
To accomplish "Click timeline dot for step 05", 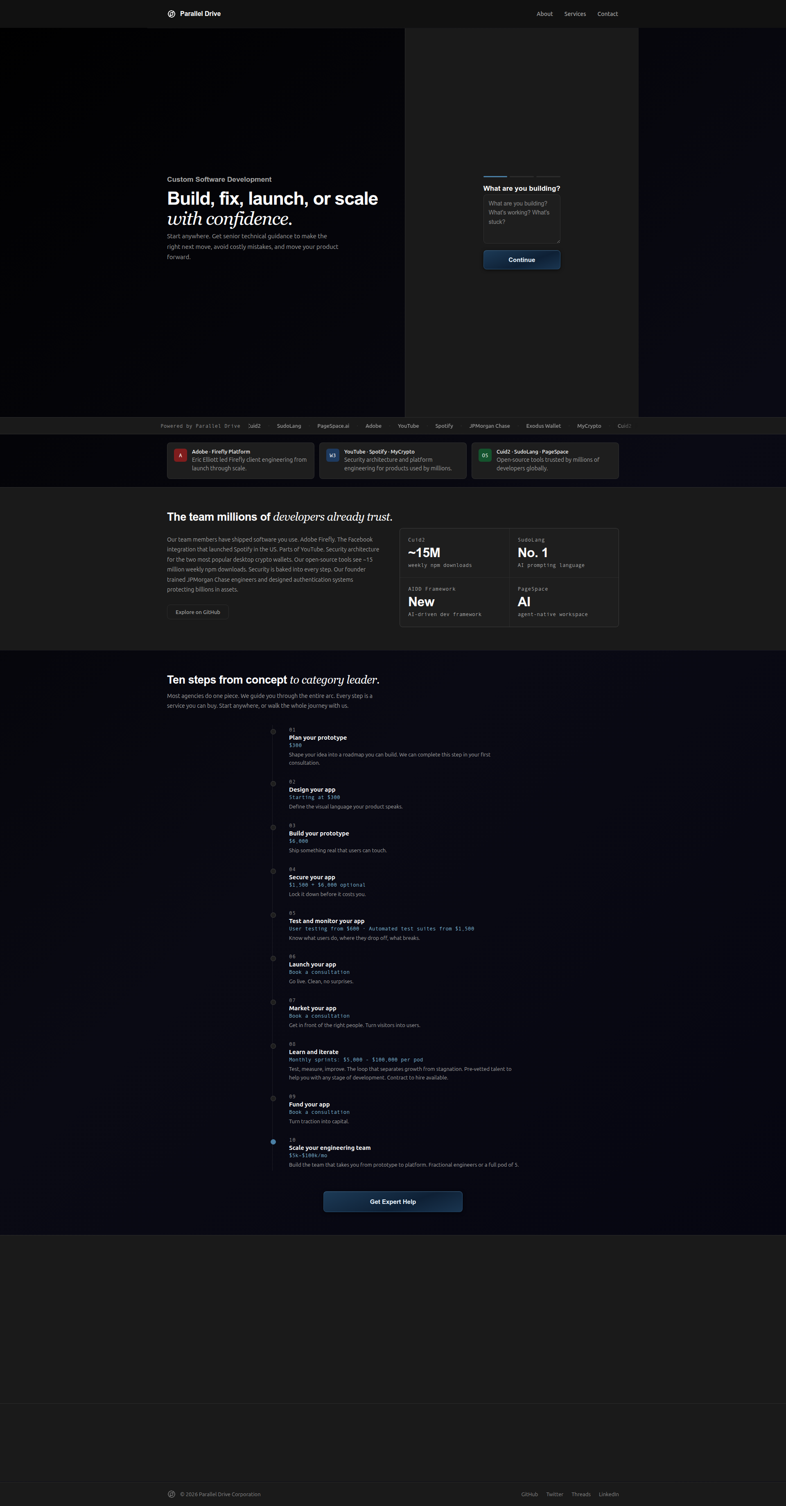I will click(x=273, y=916).
